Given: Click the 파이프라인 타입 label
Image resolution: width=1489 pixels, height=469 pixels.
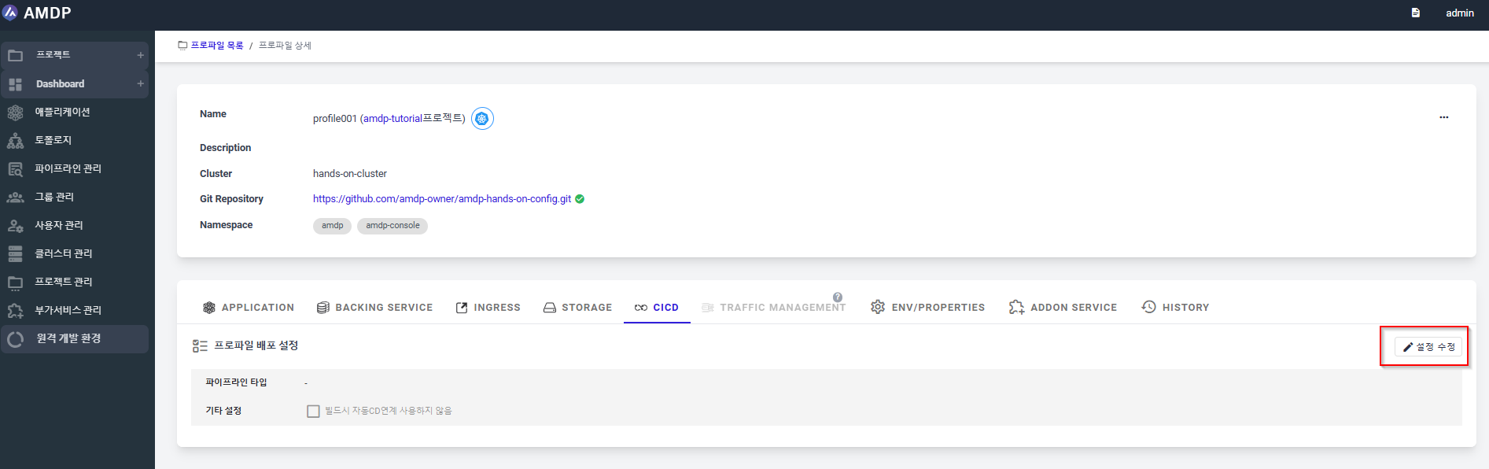Looking at the screenshot, I should click(x=236, y=382).
